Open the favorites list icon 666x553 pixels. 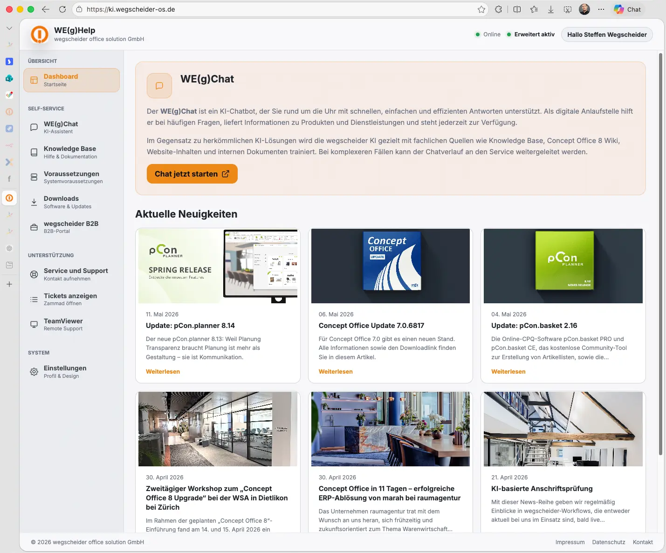(x=534, y=9)
